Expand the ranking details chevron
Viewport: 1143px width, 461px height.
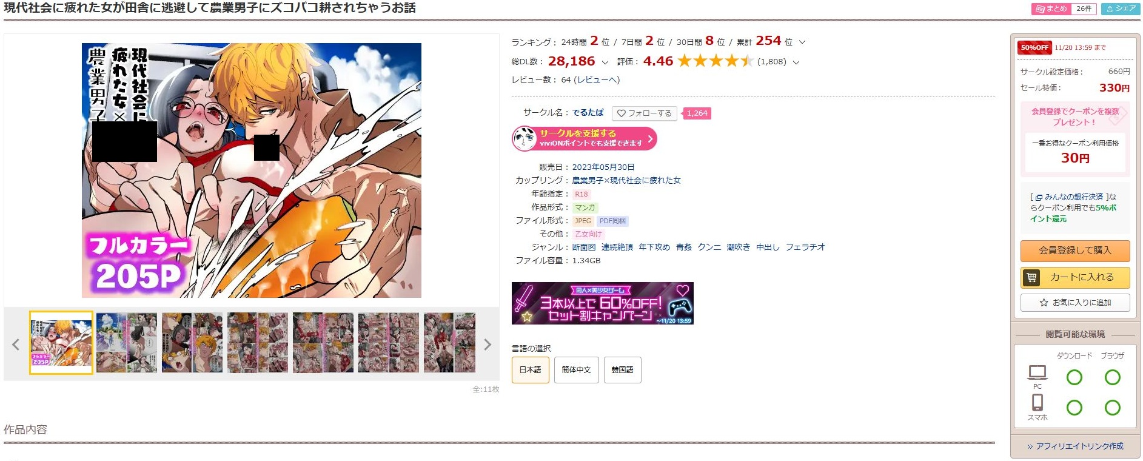click(802, 42)
